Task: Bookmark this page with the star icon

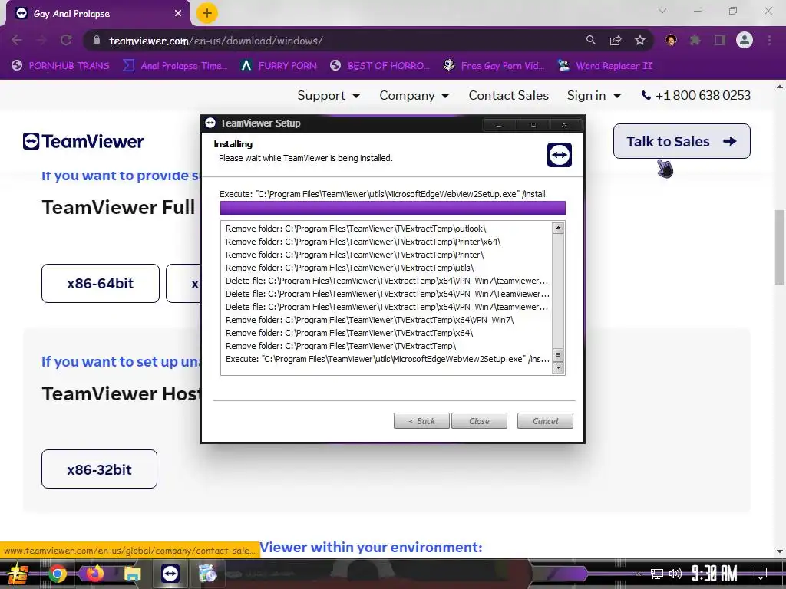Action: tap(639, 41)
